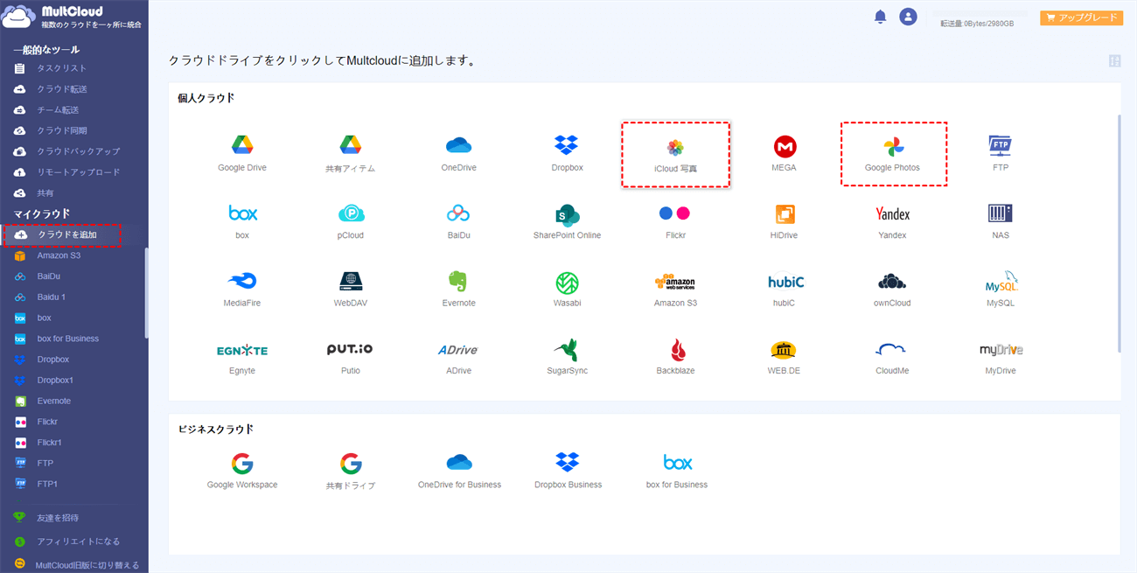1137x573 pixels.
Task: Add Google Drive cloud
Action: coord(242,153)
